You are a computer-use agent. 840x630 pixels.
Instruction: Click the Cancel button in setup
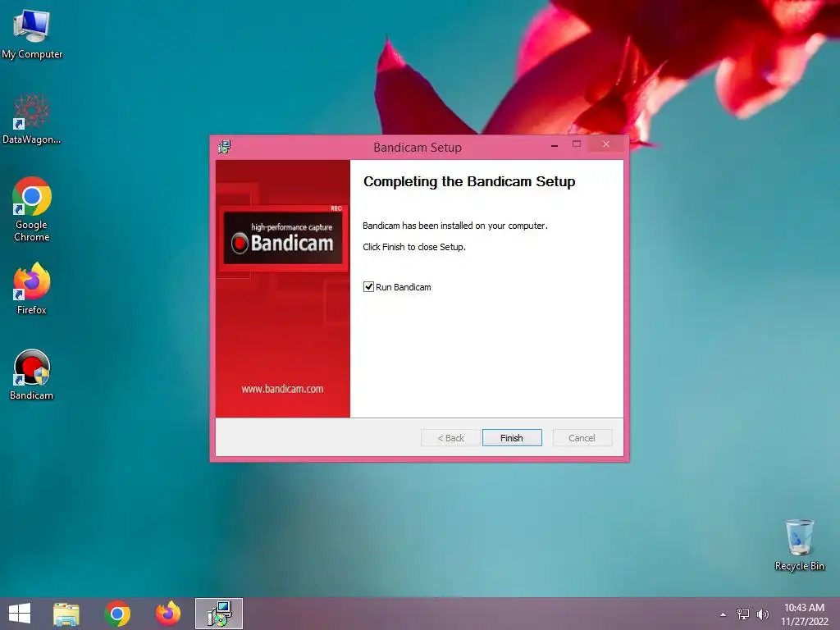tap(582, 438)
